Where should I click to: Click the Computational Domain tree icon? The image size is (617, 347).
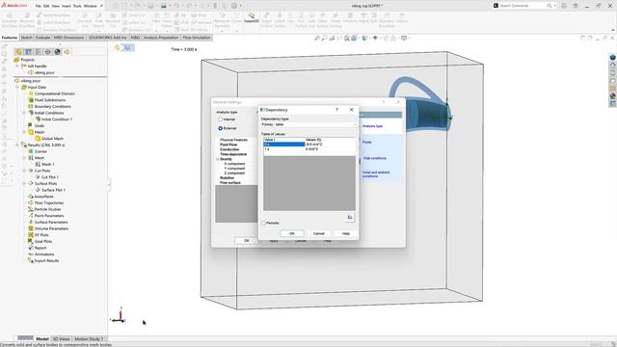[x=31, y=93]
